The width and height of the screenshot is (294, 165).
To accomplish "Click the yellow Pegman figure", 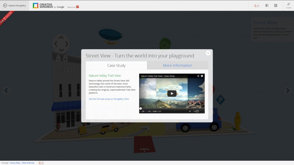I will click(x=238, y=121).
